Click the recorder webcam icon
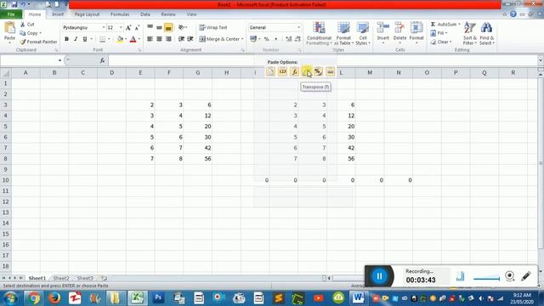This screenshot has height=306, width=544. click(x=510, y=276)
